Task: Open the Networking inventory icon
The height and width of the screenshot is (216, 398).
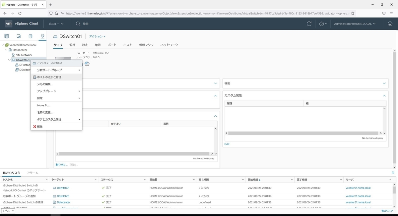Action: 42,36
